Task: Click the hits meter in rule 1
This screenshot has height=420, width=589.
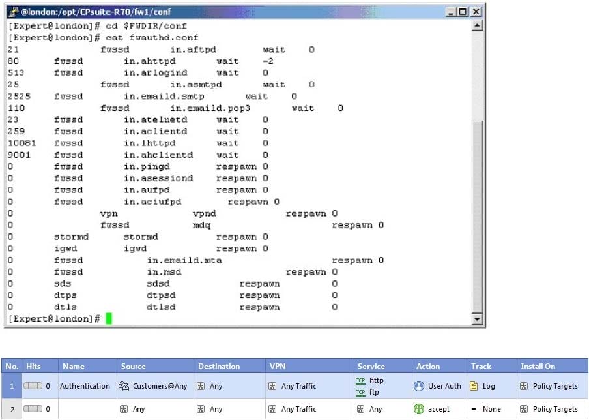Action: [33, 386]
